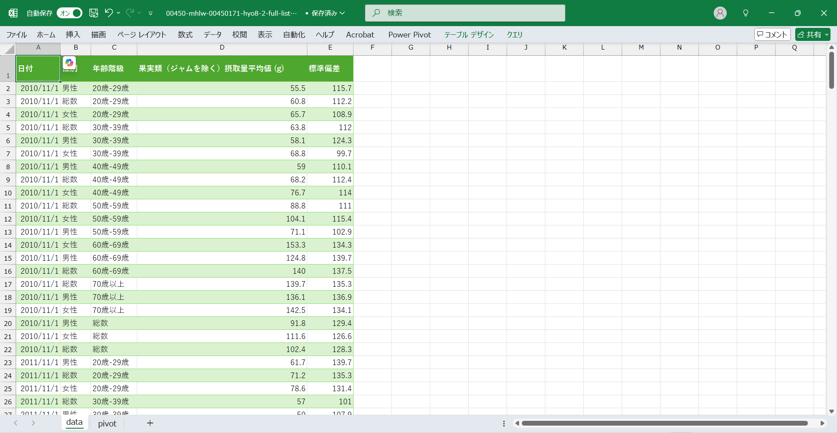
Task: Toggle the AutoSave switch off
Action: (x=70, y=13)
